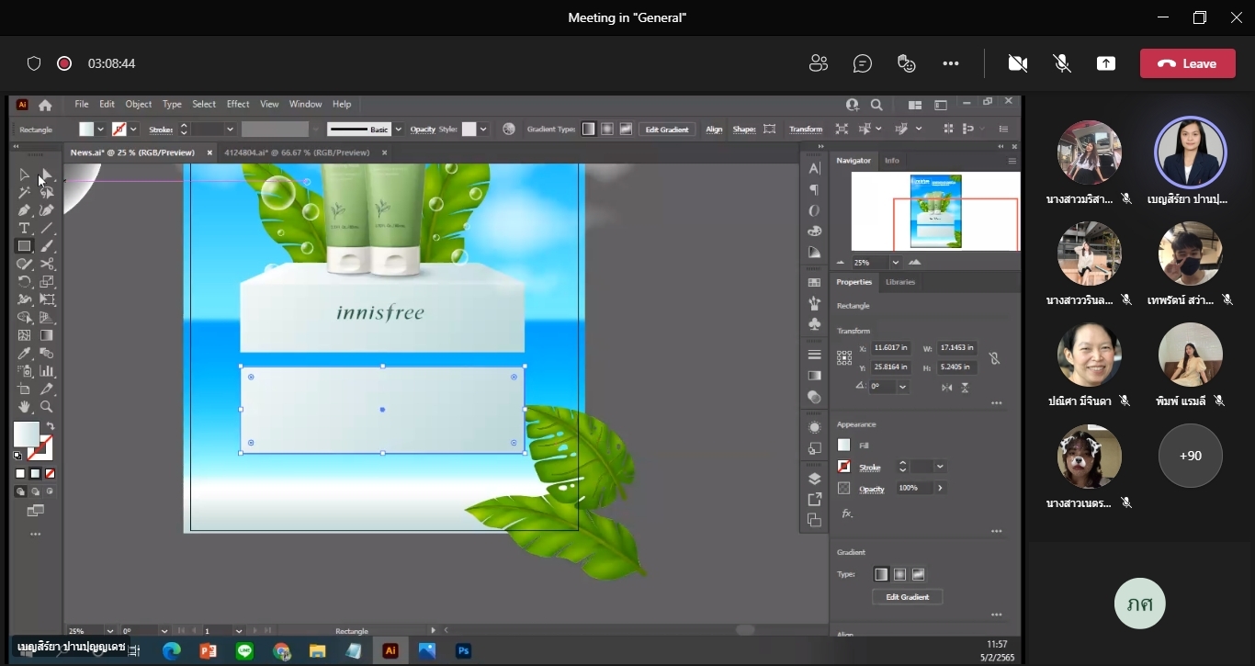Select the Pen tool

pos(25,210)
